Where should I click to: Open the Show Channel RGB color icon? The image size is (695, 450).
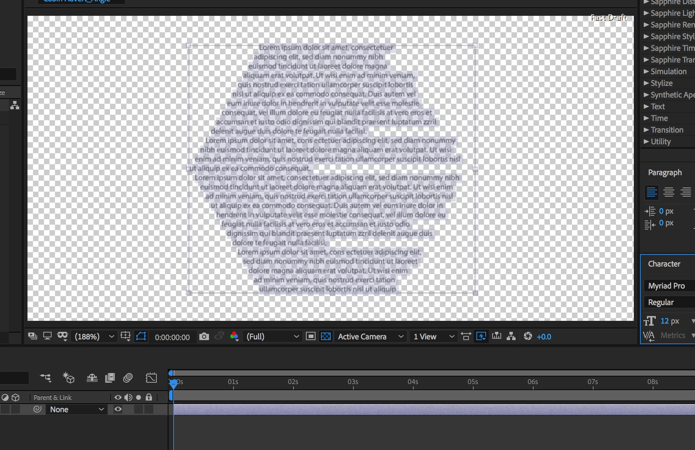click(234, 336)
